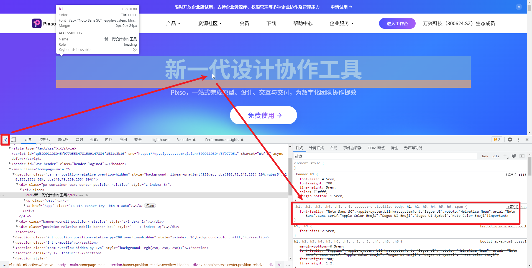Open DevTools settings gear
532x268 pixels.
510,140
